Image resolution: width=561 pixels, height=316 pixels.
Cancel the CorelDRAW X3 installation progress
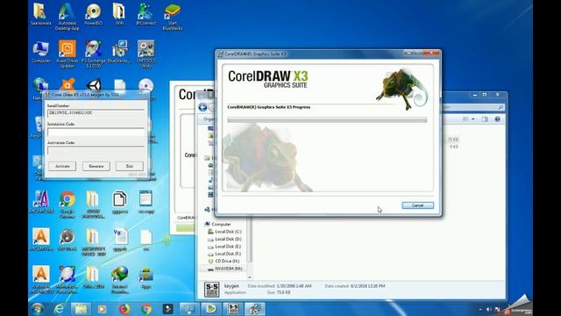click(417, 205)
